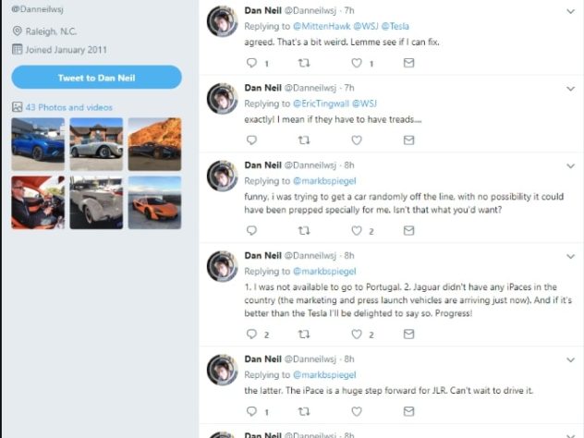
Task: Expand options chevron on the 'agreed' tweet
Action: coord(570,11)
